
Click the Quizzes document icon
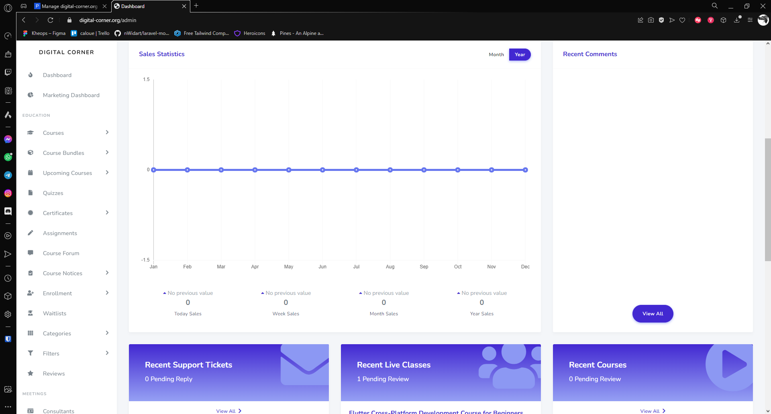(31, 193)
